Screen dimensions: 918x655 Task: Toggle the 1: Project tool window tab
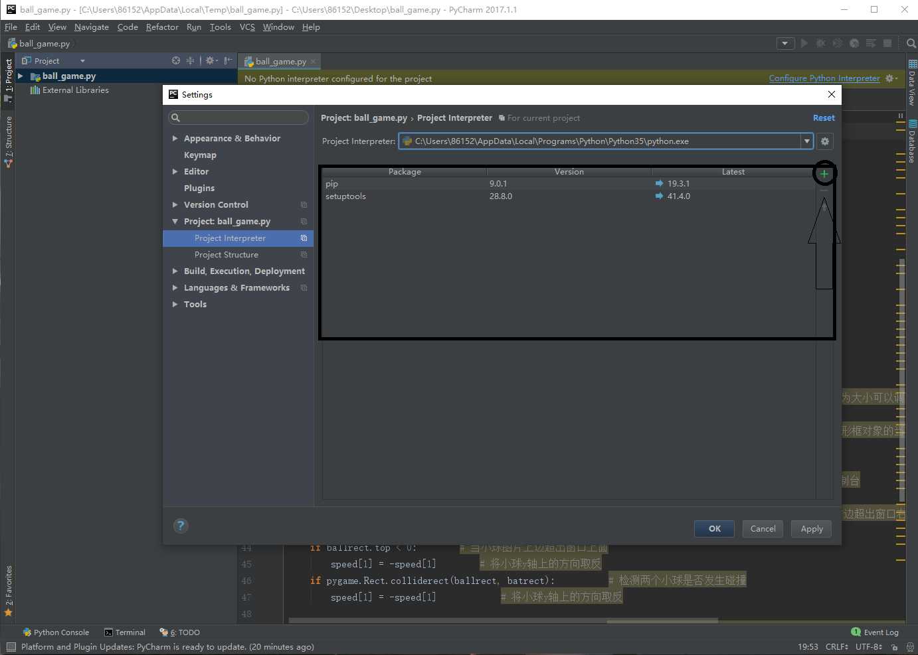[x=9, y=80]
